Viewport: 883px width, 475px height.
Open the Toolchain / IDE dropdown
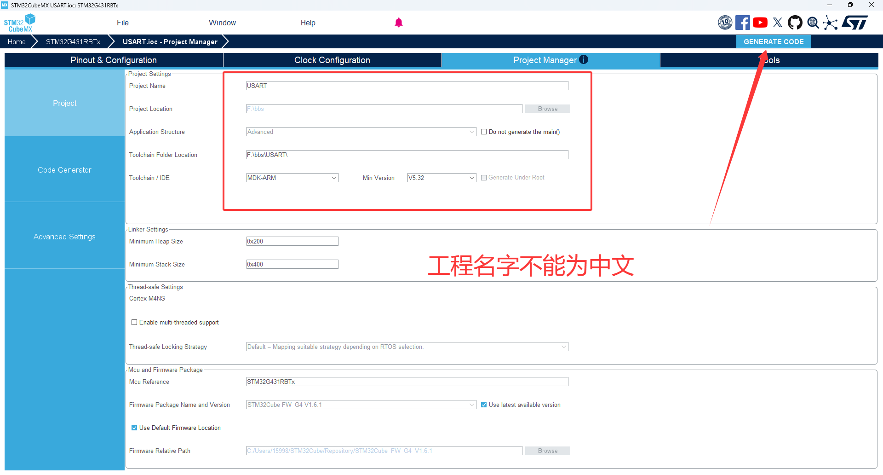(292, 178)
